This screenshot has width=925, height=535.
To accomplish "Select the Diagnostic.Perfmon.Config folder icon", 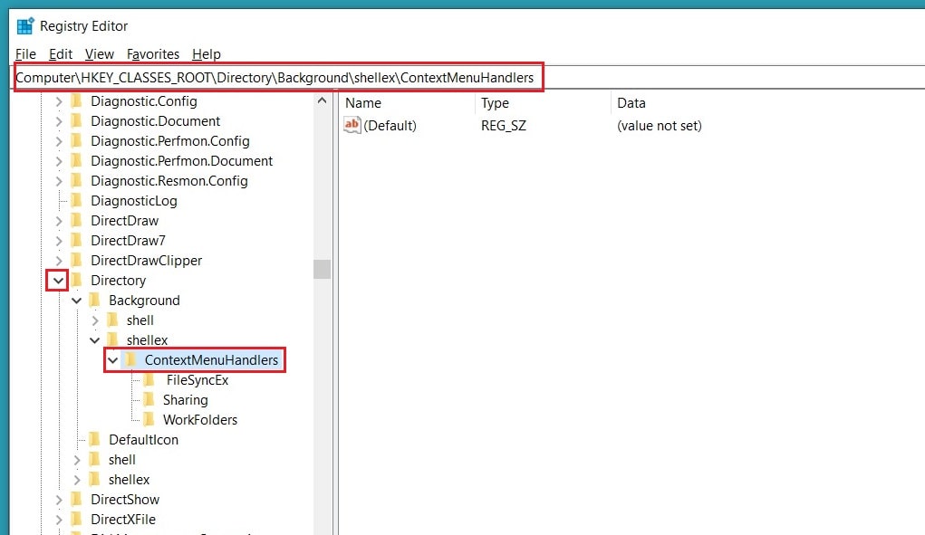I will 77,141.
